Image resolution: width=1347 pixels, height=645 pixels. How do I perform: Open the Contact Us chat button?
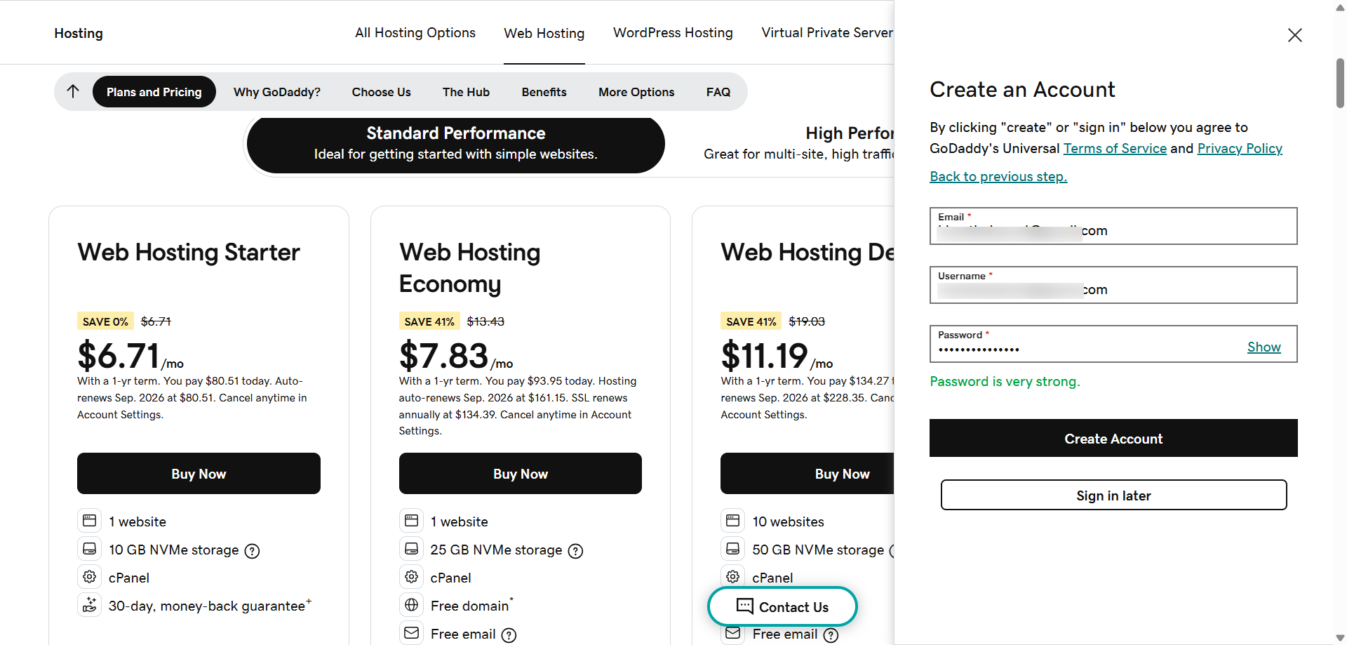coord(783,606)
